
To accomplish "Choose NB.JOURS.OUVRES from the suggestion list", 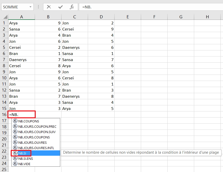I will click(32, 142).
